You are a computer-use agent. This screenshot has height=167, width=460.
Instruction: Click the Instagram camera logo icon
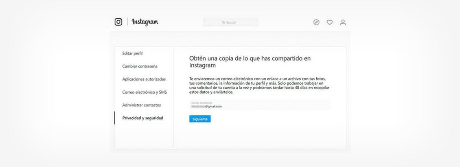click(x=118, y=22)
